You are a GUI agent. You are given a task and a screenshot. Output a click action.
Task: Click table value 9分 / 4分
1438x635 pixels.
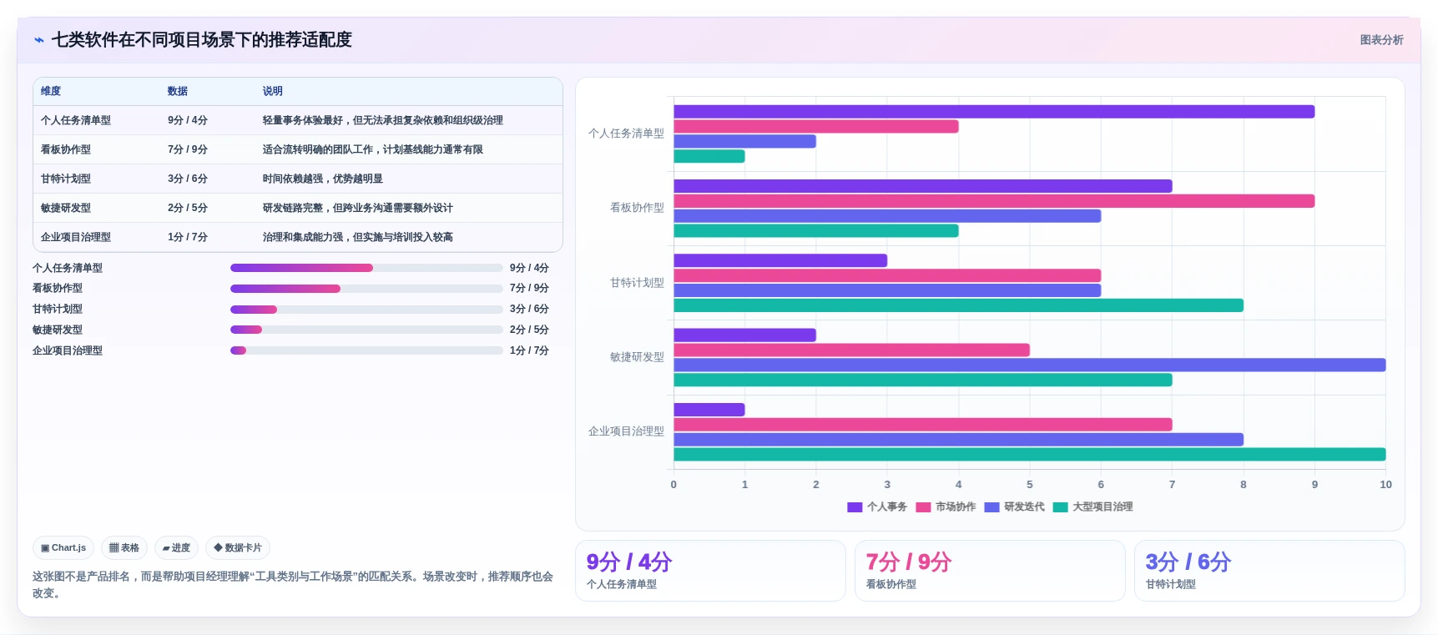point(188,121)
